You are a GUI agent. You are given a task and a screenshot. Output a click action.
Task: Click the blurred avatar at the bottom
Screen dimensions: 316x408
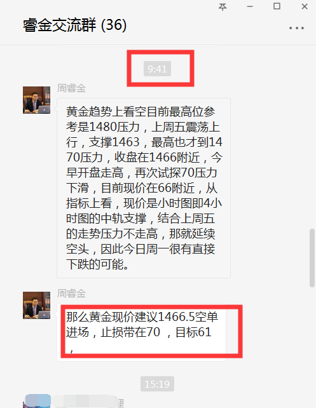[x=38, y=401]
